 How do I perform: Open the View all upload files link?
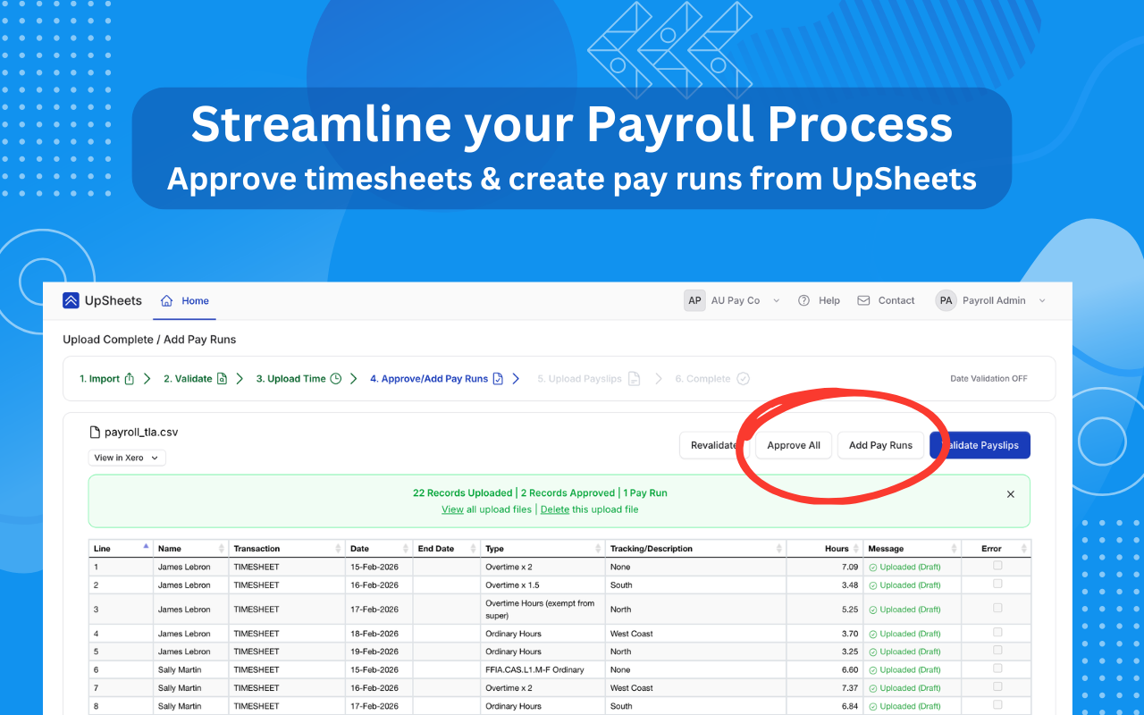(x=452, y=509)
